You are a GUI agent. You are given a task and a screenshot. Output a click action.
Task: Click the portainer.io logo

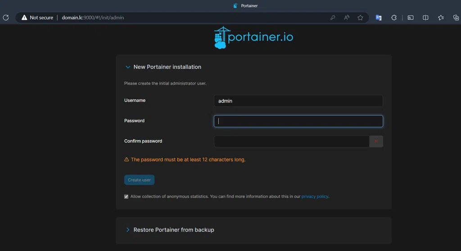tap(253, 38)
